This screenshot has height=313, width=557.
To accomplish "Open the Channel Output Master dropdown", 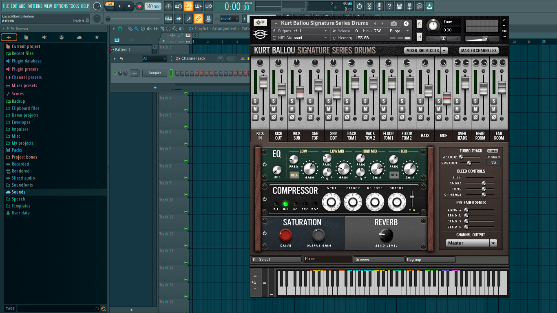I will point(471,243).
